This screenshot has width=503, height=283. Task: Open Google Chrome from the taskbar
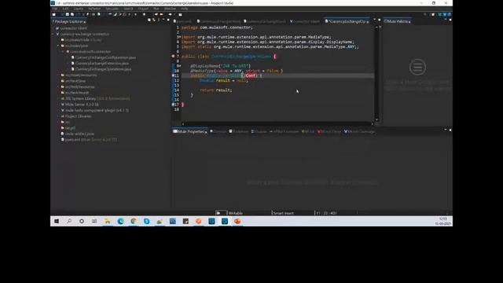[x=134, y=221]
